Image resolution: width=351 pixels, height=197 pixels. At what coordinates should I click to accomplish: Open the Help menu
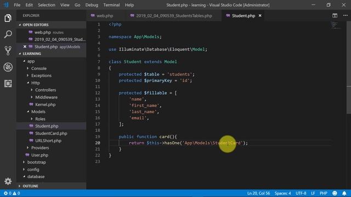pos(129,5)
